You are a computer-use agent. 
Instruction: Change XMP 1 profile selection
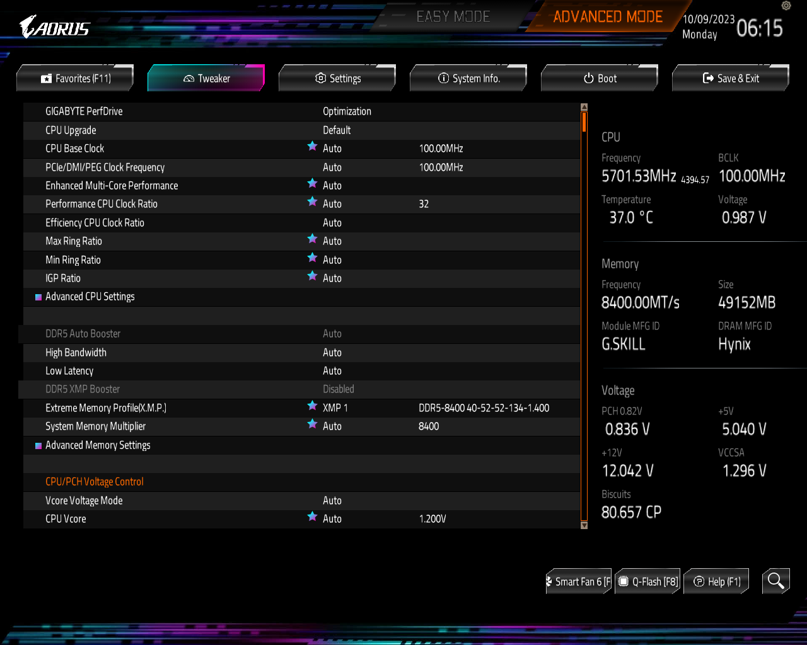pos(335,408)
